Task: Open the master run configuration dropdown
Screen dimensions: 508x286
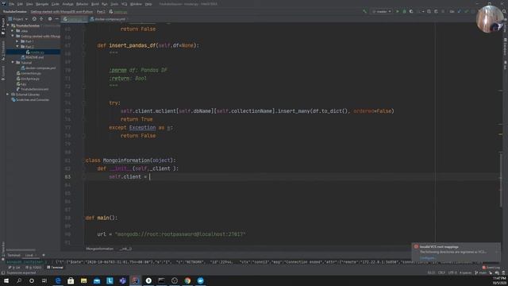Action: tap(382, 11)
